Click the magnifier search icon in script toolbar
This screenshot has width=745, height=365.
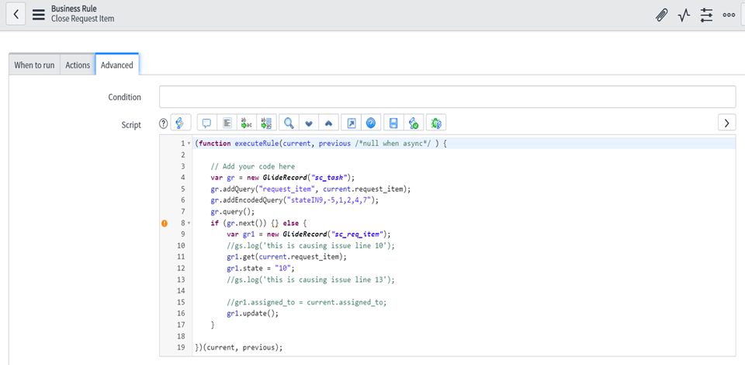pos(289,123)
